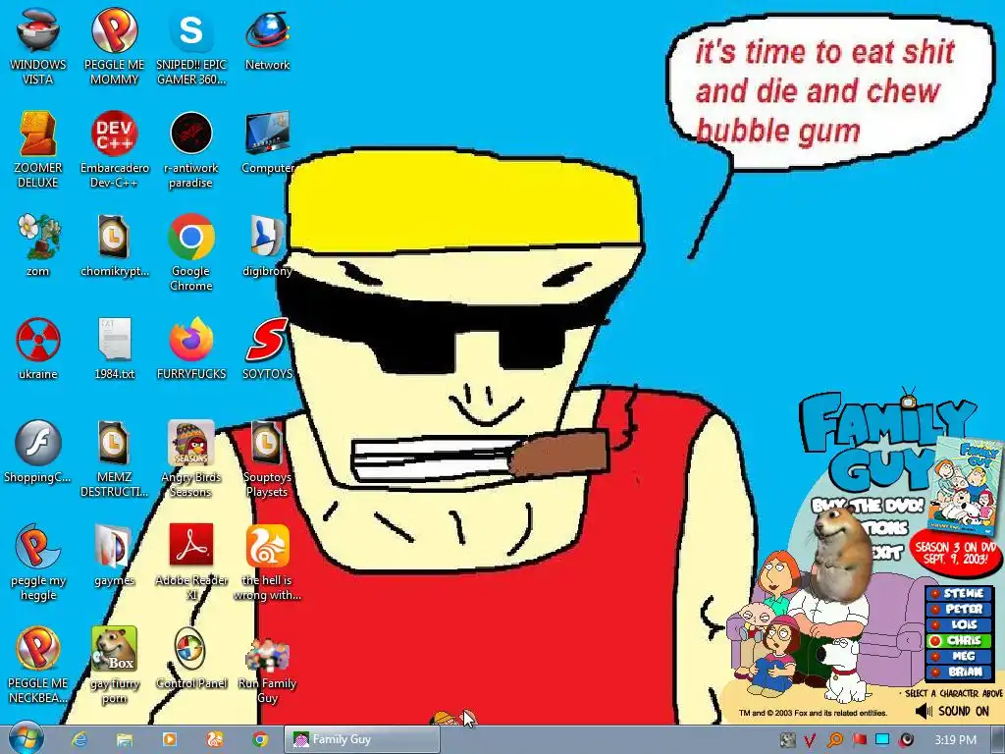Select the SOYTOYS desktop icon

point(267,349)
